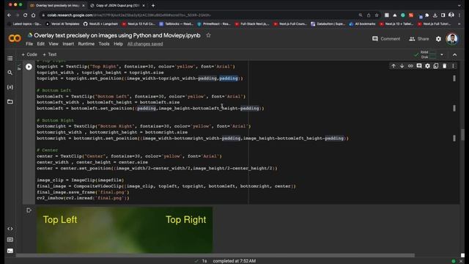This screenshot has height=264, width=469.
Task: Go to browser home page
Action: [33, 15]
